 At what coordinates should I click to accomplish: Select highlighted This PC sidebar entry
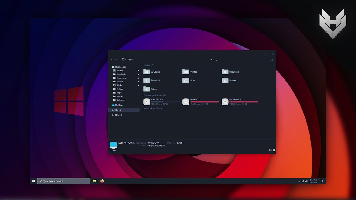(x=124, y=110)
